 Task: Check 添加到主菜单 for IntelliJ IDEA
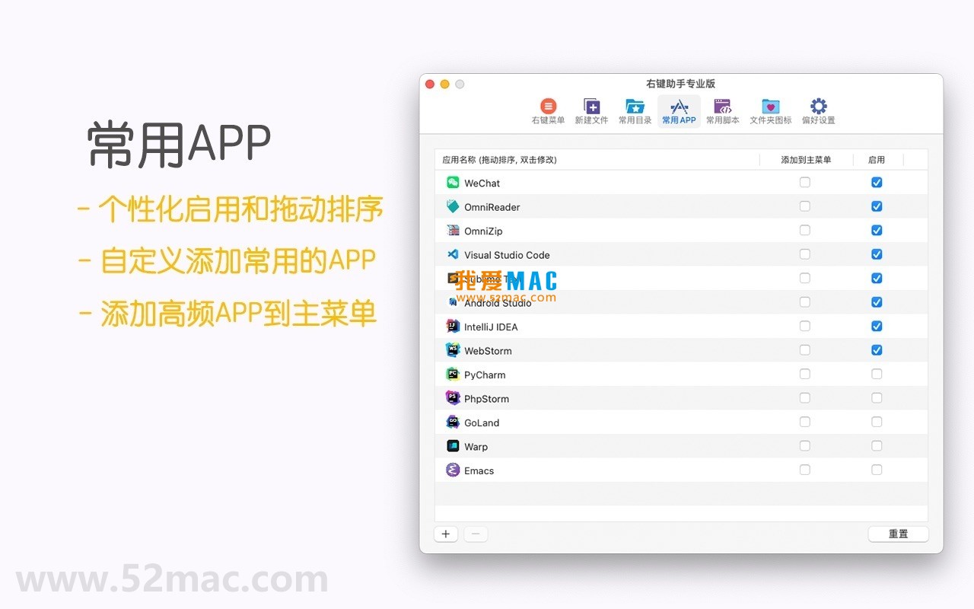[805, 326]
